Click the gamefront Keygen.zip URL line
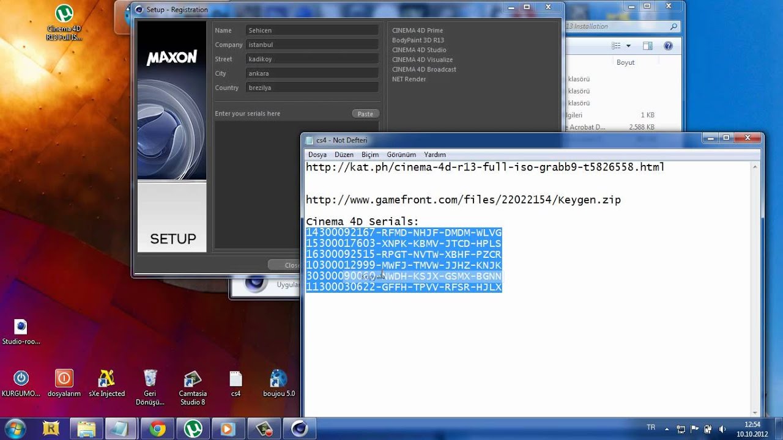The width and height of the screenshot is (783, 440). [463, 200]
